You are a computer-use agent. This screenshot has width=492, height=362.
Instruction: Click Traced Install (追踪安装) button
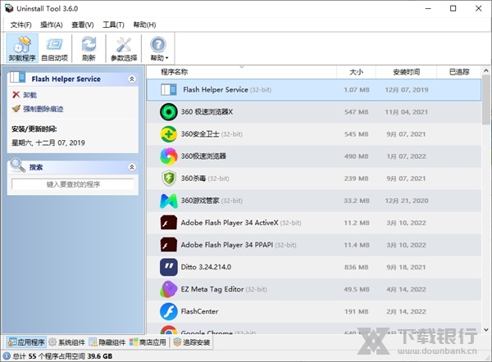[192, 342]
